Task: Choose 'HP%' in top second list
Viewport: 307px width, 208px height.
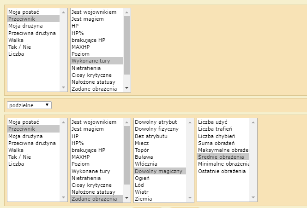Action: tap(97, 33)
